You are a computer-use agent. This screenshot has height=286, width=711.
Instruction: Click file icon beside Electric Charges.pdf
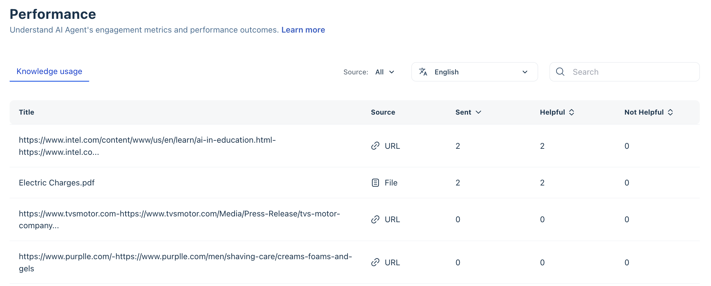375,183
